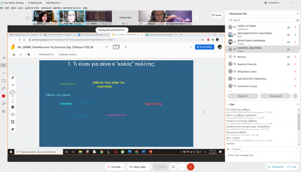Collapse the Participants panel section
Image resolution: width=301 pixels, height=172 pixels.
tap(227, 14)
